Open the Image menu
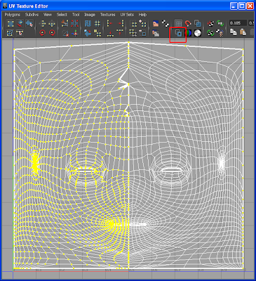The height and width of the screenshot is (281, 256). point(90,15)
